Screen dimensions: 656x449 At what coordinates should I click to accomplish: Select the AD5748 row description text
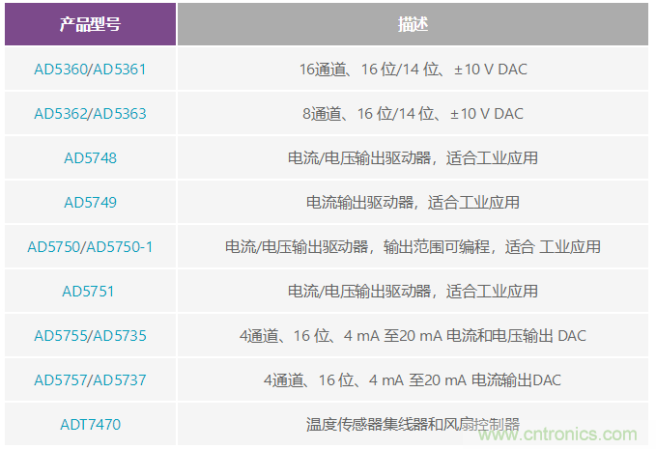[413, 158]
